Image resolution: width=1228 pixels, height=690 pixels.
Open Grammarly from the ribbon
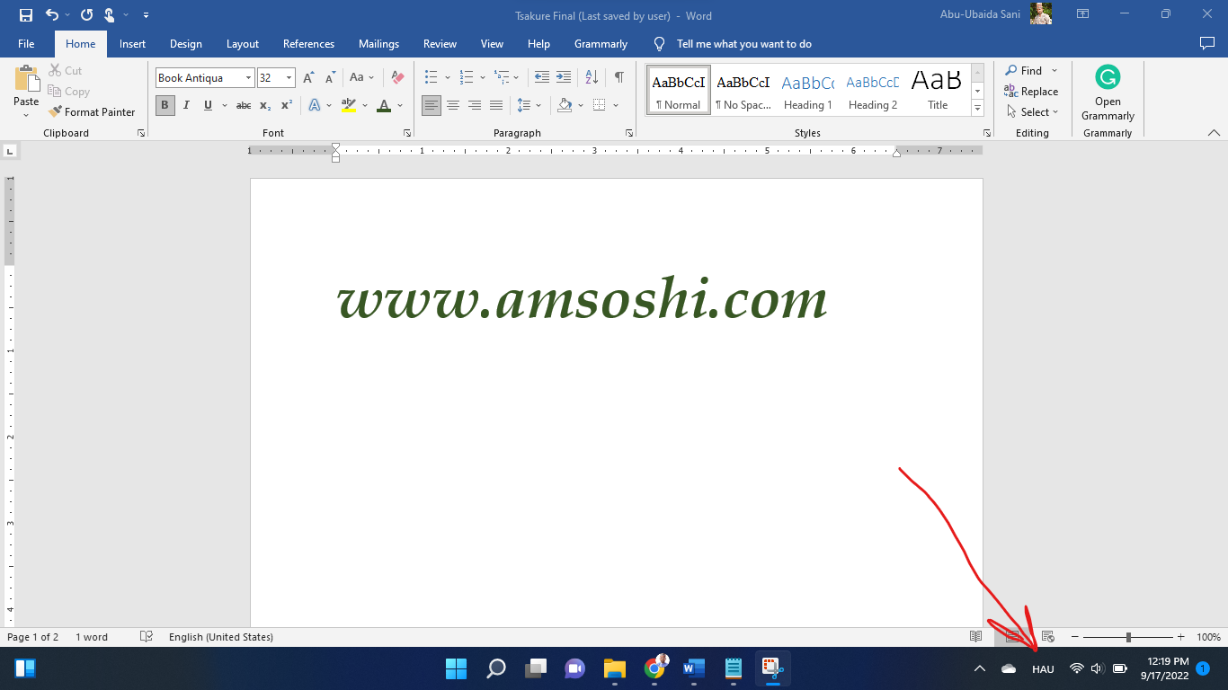(x=1108, y=93)
